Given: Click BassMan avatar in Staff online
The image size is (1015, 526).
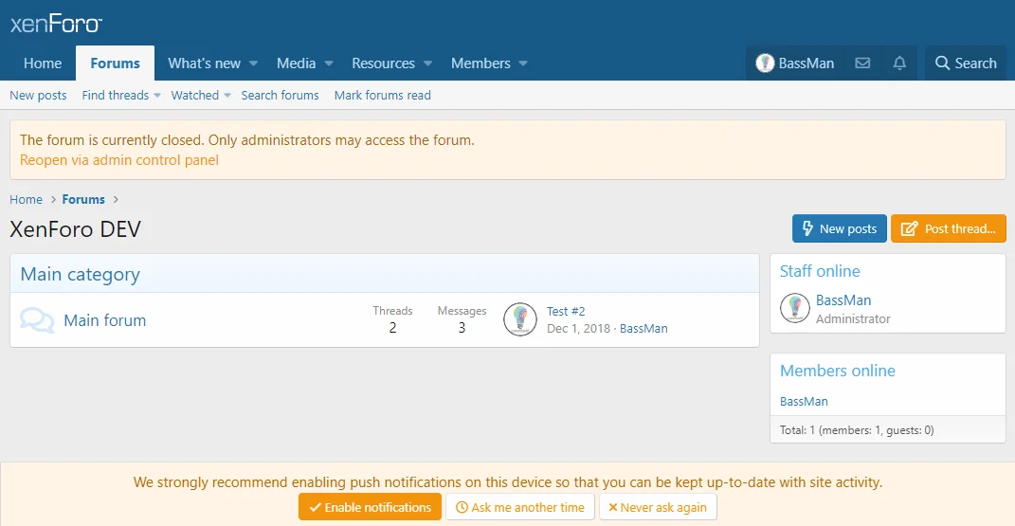Looking at the screenshot, I should click(794, 308).
